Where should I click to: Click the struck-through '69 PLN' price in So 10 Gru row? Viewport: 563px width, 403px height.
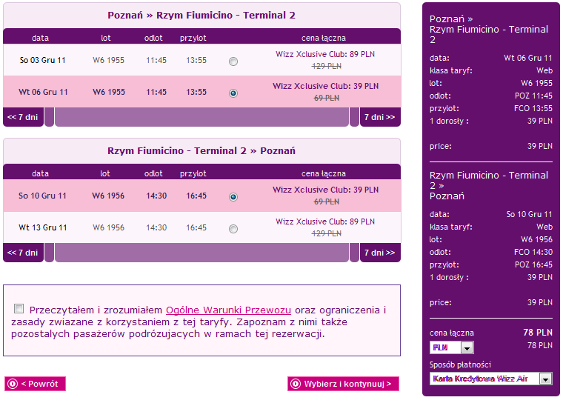(327, 201)
